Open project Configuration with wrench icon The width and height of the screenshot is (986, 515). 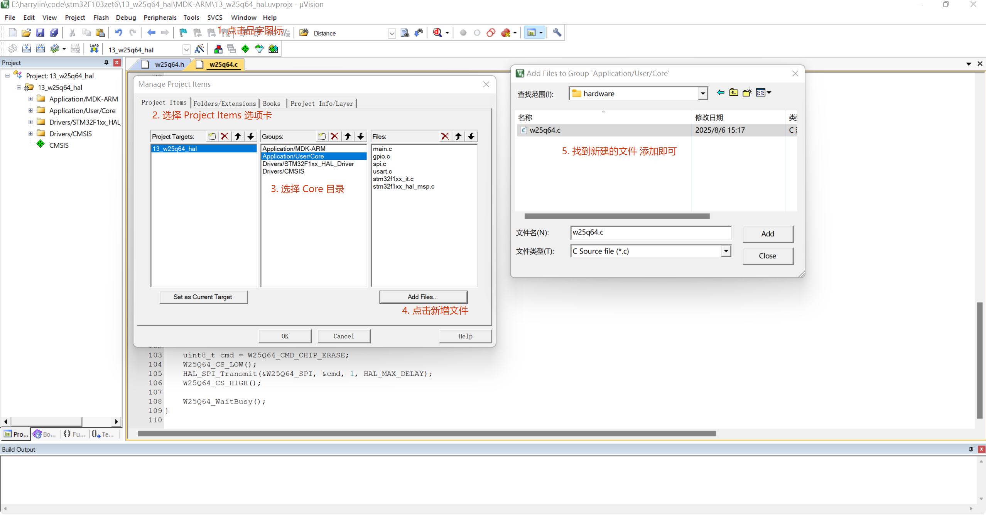coord(557,33)
